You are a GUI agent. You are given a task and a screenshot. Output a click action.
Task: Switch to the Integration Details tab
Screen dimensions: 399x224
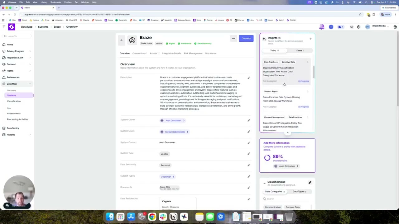[x=171, y=53]
